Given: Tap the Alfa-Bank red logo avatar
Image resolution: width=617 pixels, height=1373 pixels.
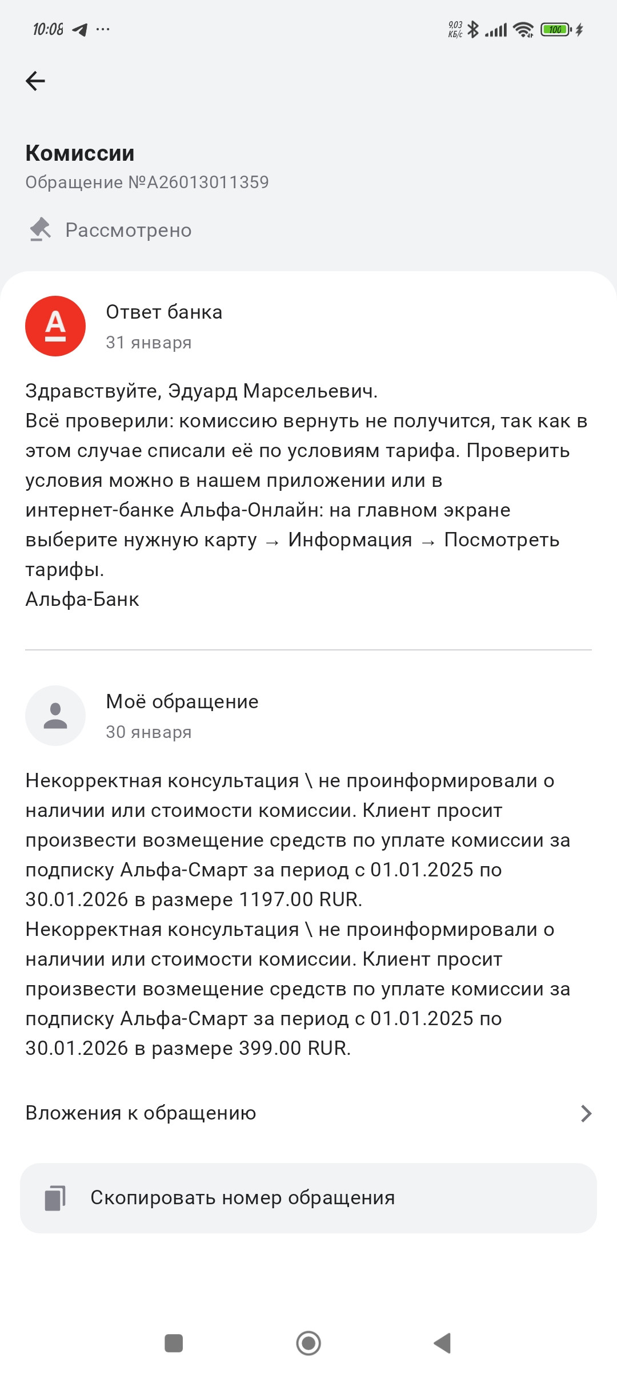Looking at the screenshot, I should coord(55,326).
